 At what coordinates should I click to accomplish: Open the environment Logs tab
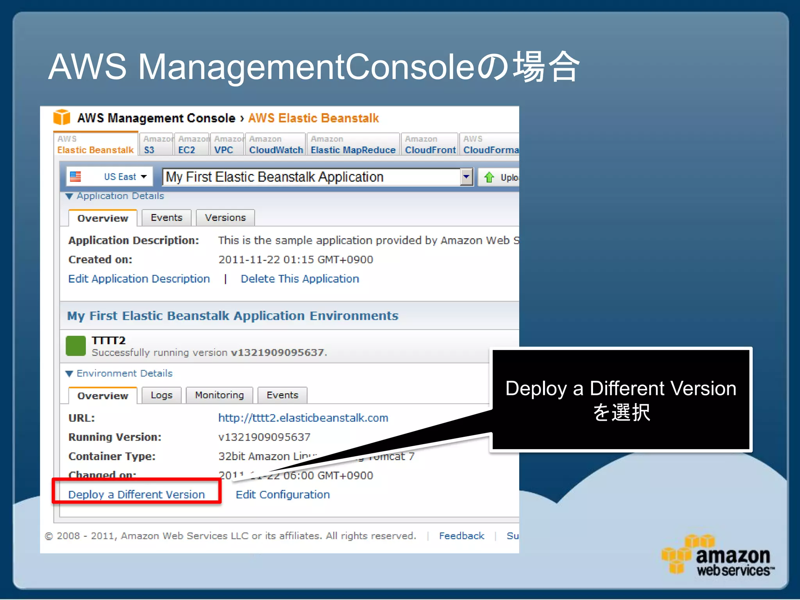162,395
